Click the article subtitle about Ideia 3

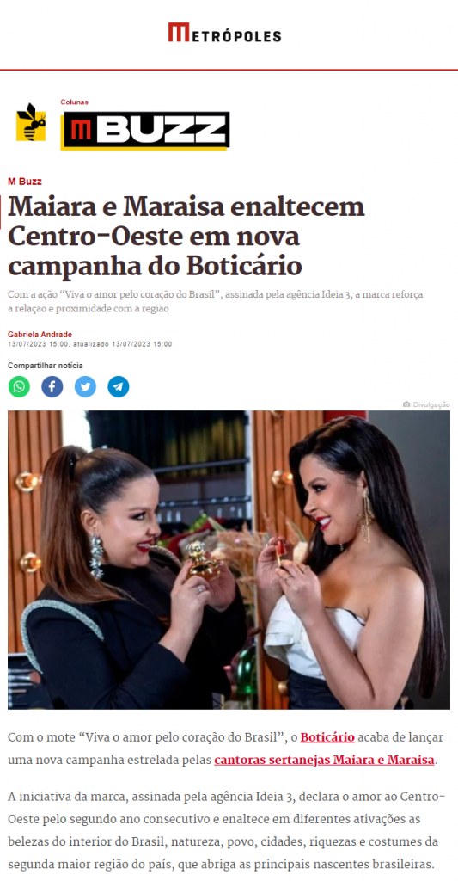pyautogui.click(x=216, y=302)
